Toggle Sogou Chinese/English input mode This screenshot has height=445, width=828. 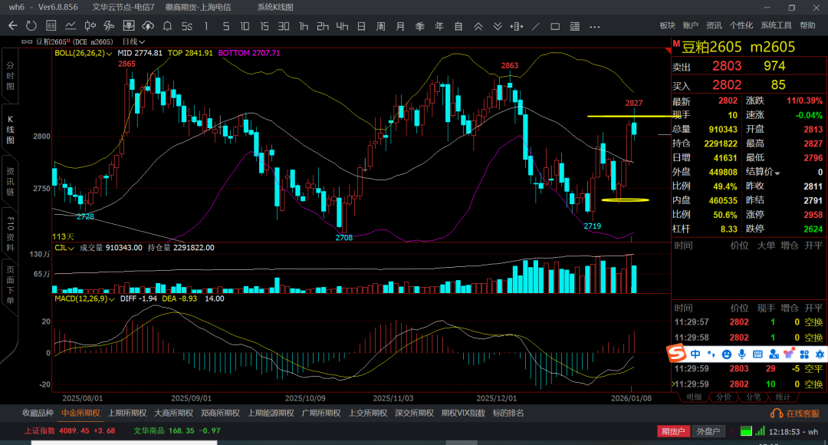[x=695, y=354]
